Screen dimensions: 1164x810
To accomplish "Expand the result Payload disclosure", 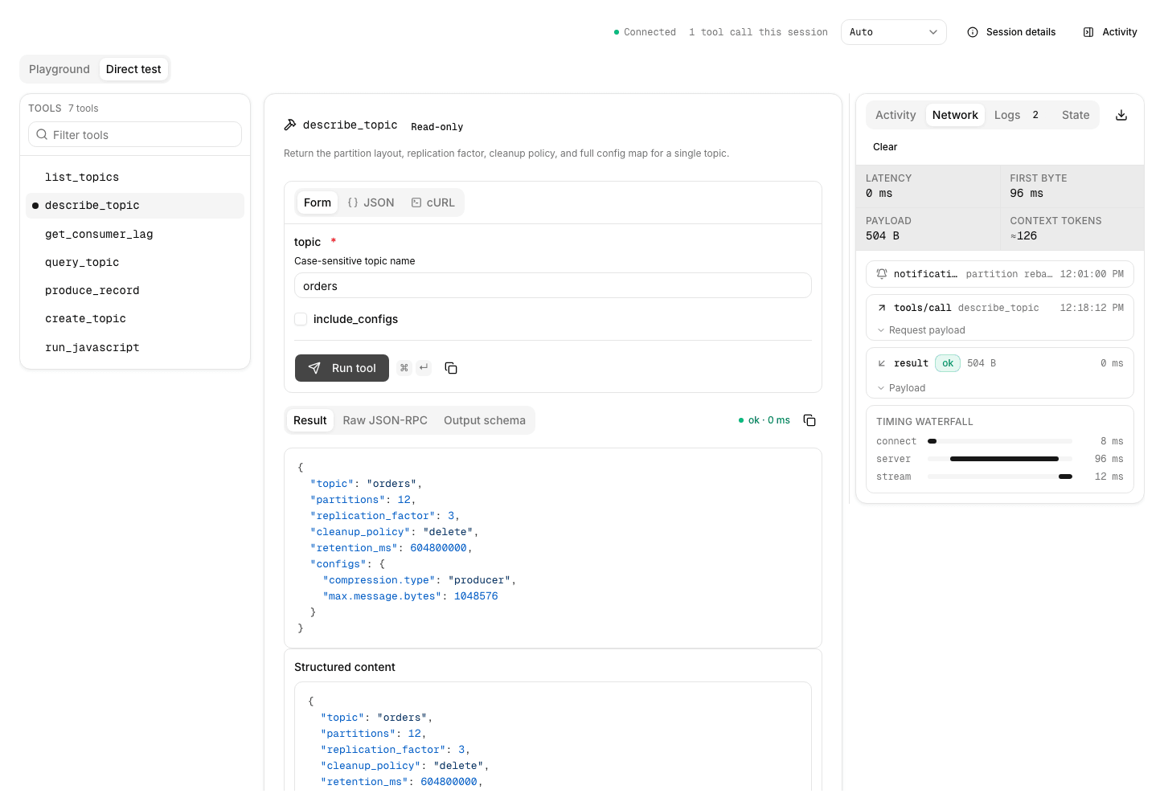I will click(901, 388).
